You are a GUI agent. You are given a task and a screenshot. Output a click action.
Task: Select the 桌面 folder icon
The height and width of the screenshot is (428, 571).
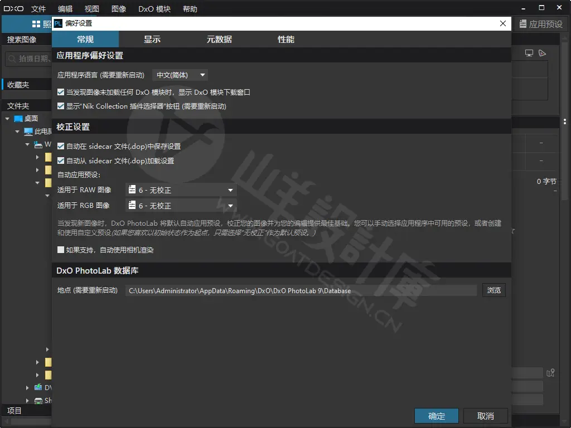point(18,119)
